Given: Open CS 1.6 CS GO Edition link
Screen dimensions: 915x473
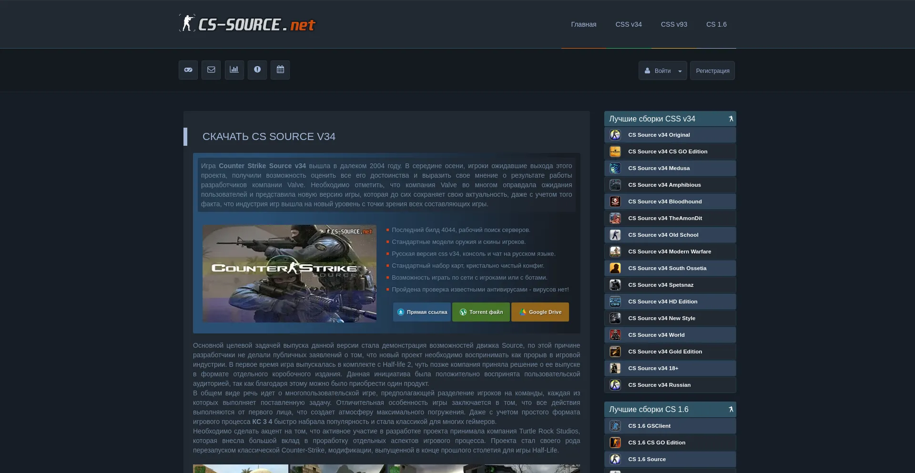Looking at the screenshot, I should 657,443.
